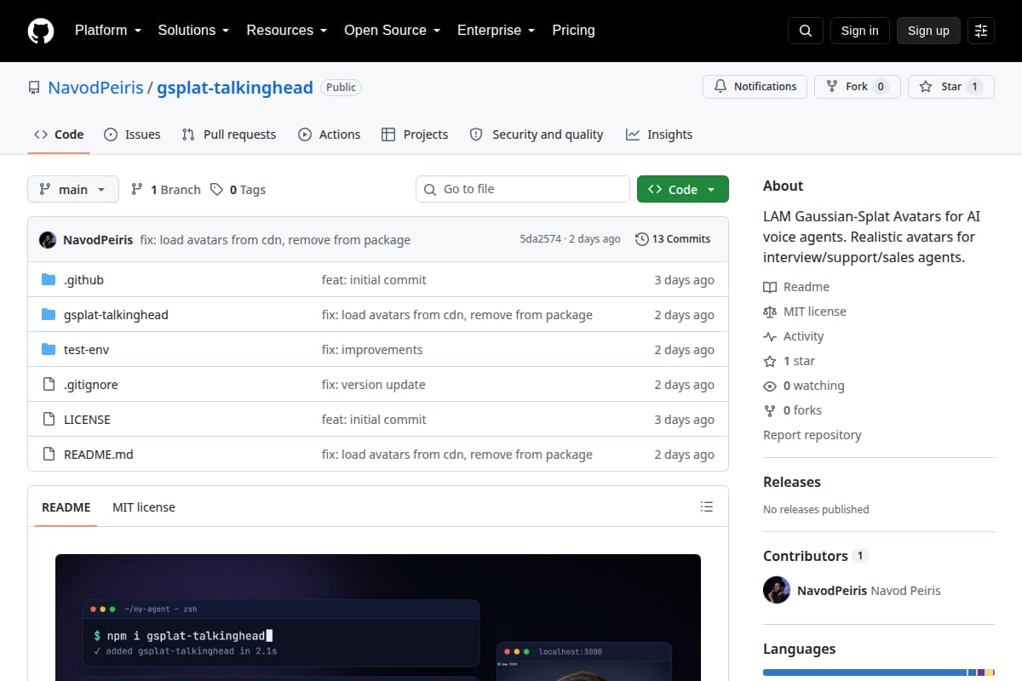
Task: Expand the Platform menu
Action: point(107,31)
